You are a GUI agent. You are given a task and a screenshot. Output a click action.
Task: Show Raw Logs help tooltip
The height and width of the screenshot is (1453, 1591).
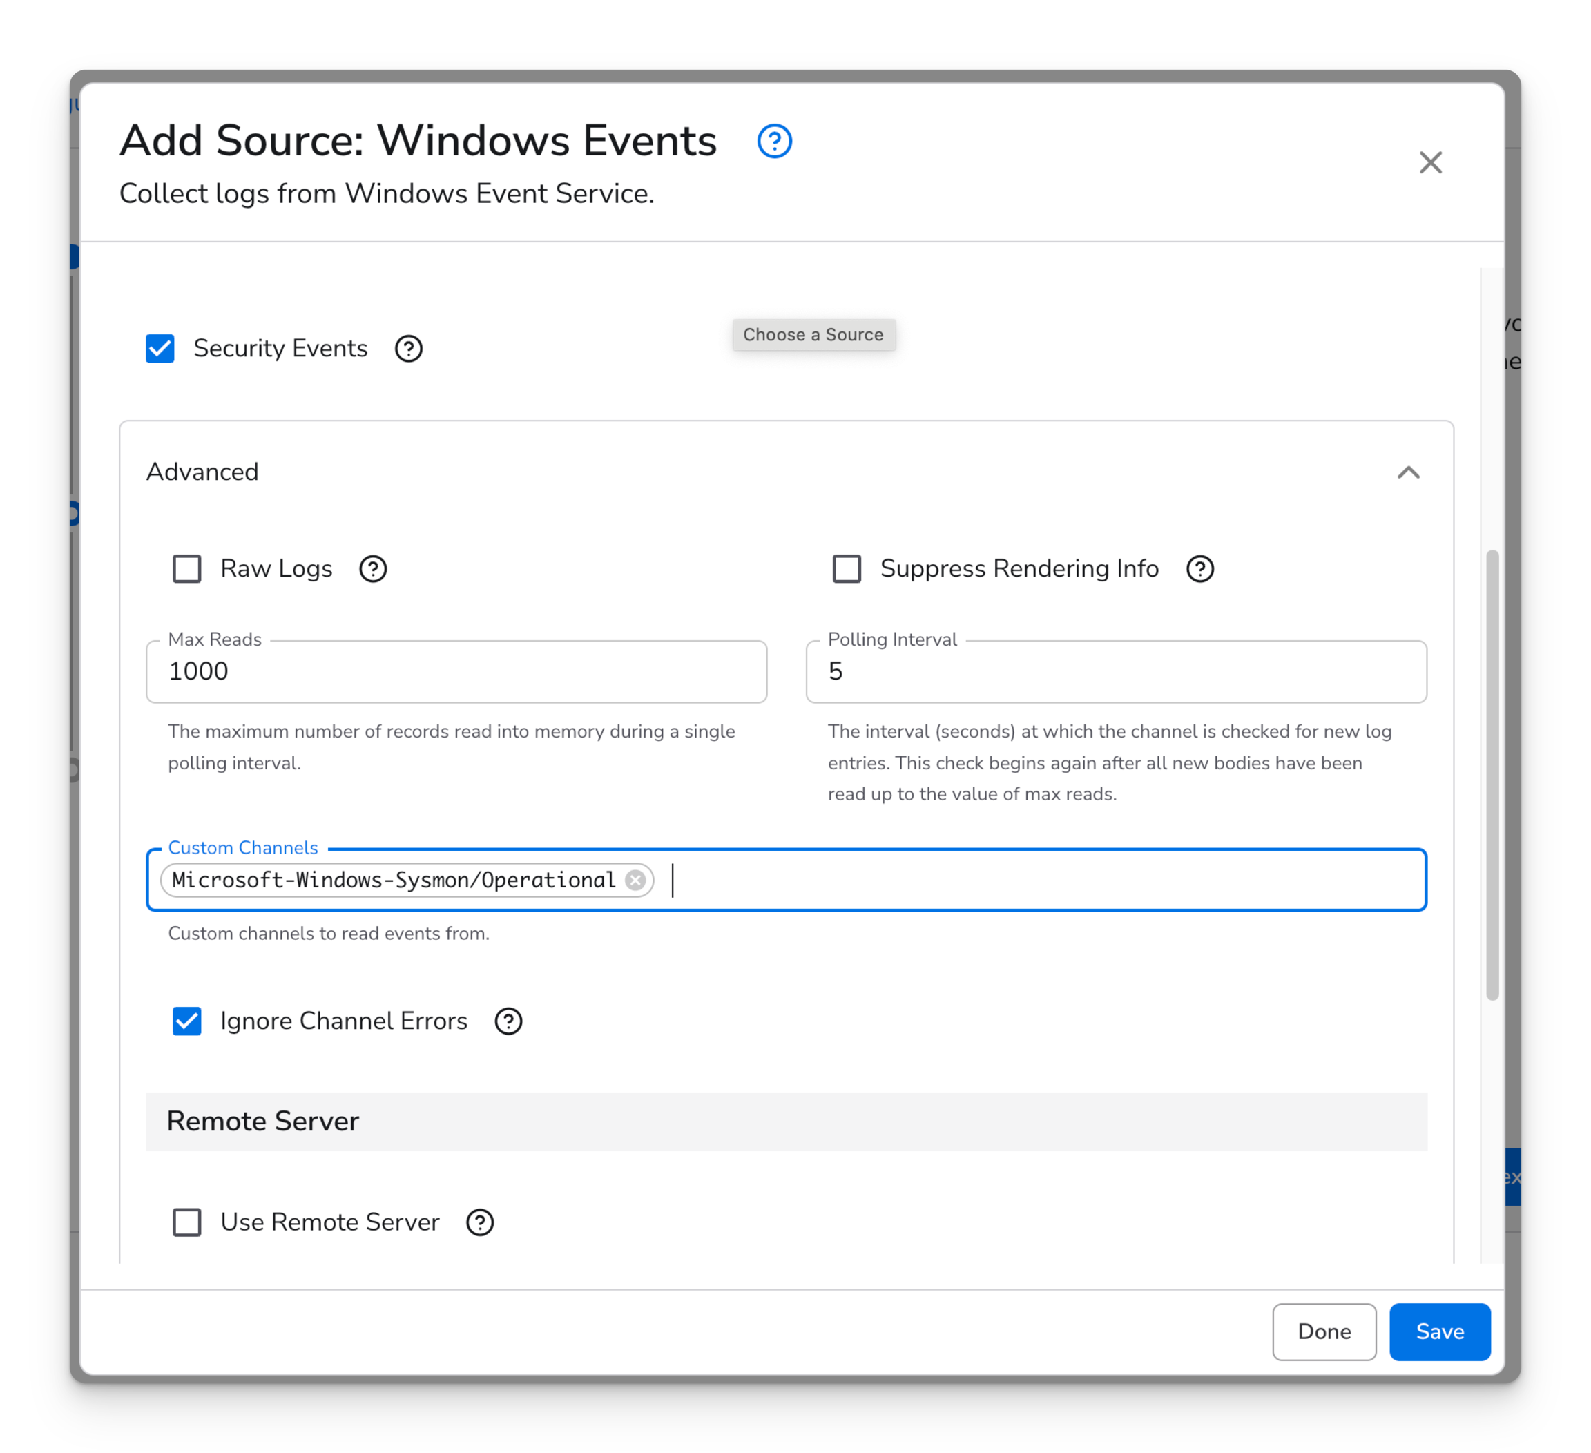[x=372, y=569]
